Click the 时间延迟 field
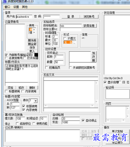Screen dimensions: 130x147 pos(43,118)
